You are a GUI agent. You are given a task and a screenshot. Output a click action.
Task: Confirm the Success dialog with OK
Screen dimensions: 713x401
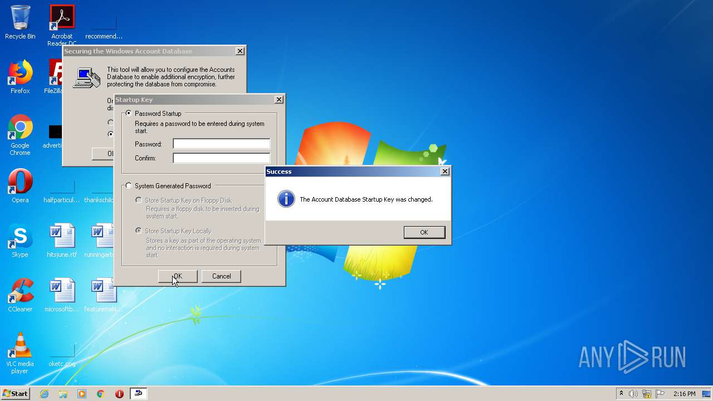[424, 232]
